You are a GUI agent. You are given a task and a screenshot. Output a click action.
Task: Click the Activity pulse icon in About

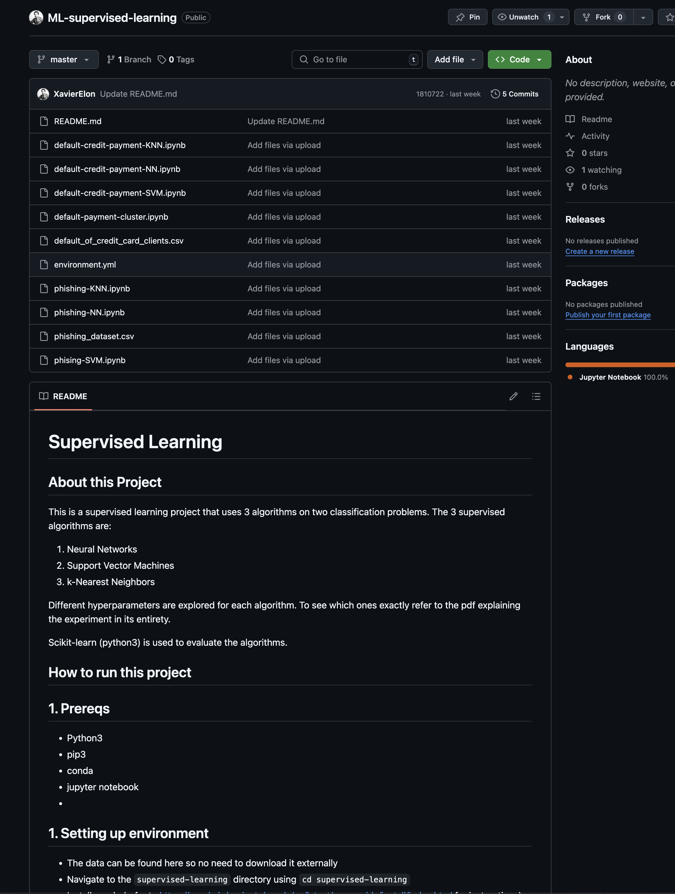pyautogui.click(x=570, y=136)
